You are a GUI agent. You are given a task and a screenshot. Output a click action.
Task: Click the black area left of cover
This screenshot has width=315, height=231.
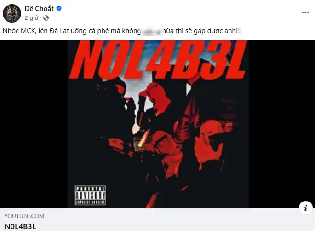(34, 124)
